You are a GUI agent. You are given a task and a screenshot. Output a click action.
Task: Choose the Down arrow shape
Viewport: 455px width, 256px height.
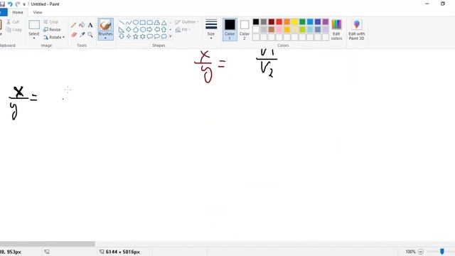coord(122,36)
